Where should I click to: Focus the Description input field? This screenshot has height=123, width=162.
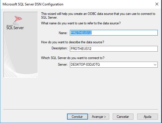(x=114, y=49)
